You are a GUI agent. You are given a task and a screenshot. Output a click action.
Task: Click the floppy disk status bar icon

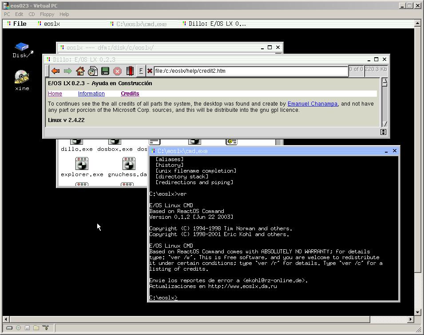pyautogui.click(x=28, y=328)
